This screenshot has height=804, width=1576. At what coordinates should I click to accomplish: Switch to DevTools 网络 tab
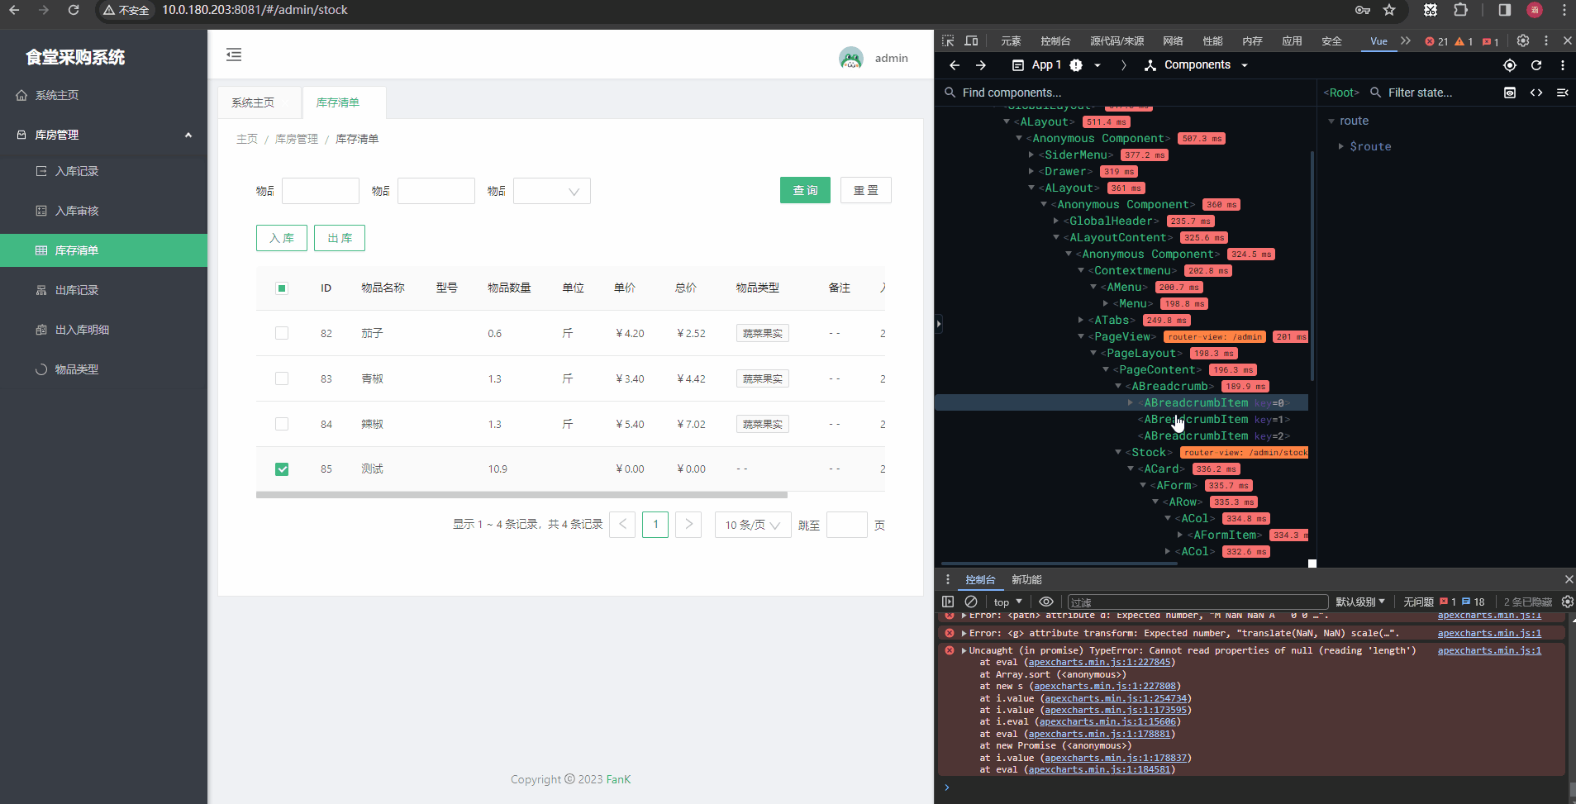coord(1173,40)
